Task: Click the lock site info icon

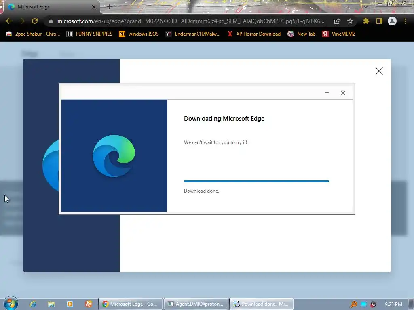Action: point(51,21)
